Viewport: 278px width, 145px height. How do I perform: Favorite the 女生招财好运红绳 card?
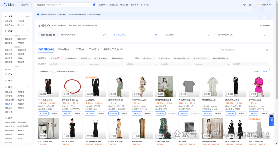pos(66,94)
